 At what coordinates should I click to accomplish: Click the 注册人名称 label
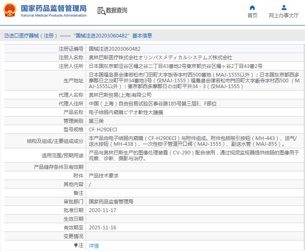tap(71, 58)
